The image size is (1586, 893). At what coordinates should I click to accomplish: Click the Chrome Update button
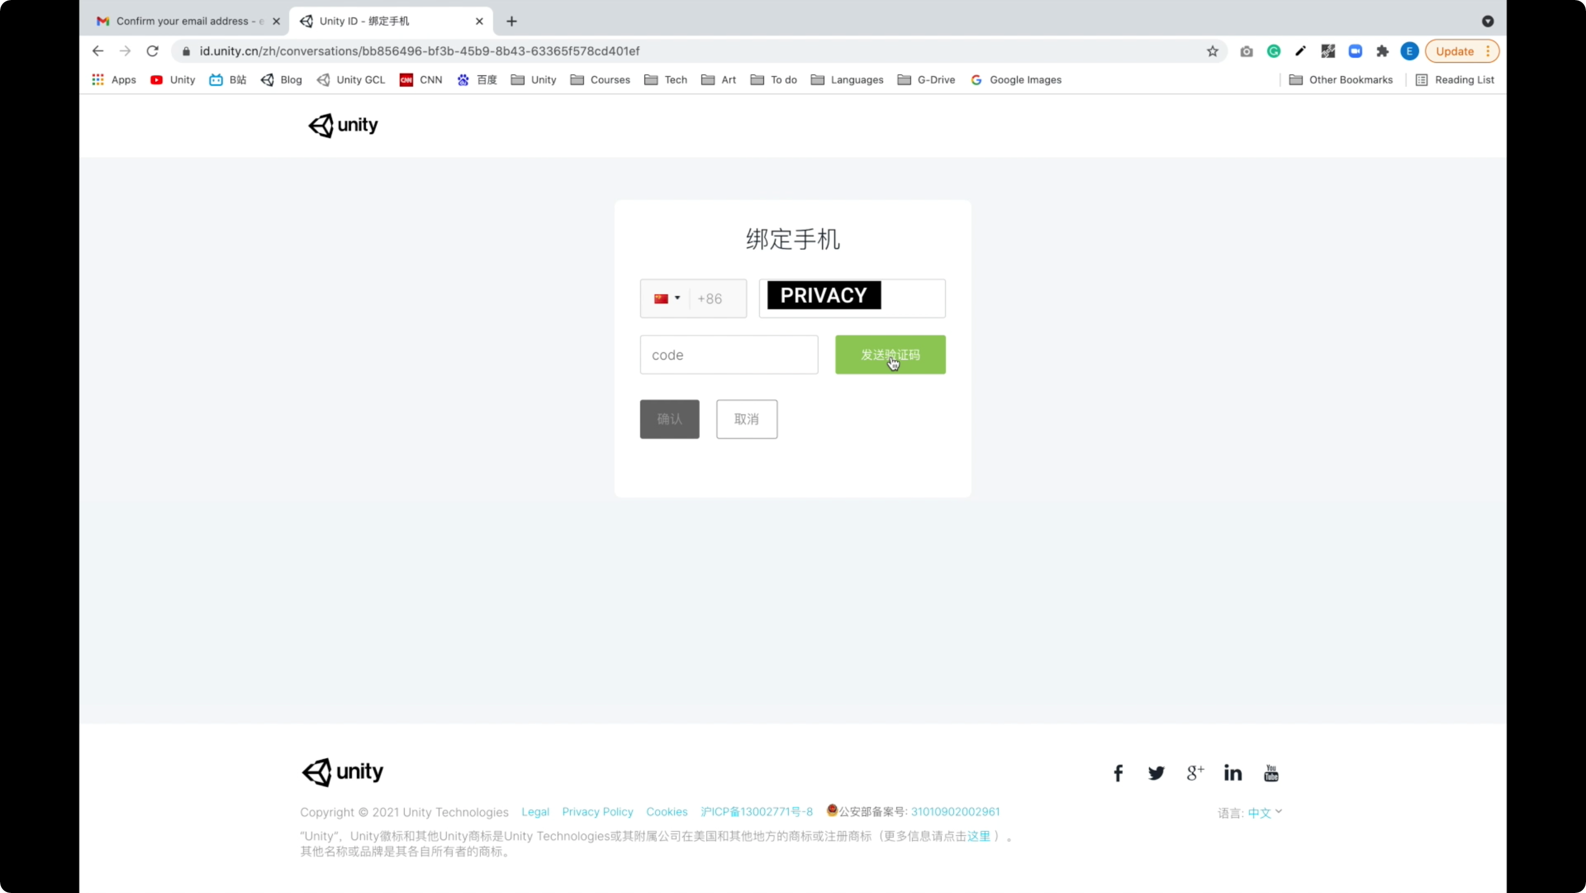pos(1454,51)
